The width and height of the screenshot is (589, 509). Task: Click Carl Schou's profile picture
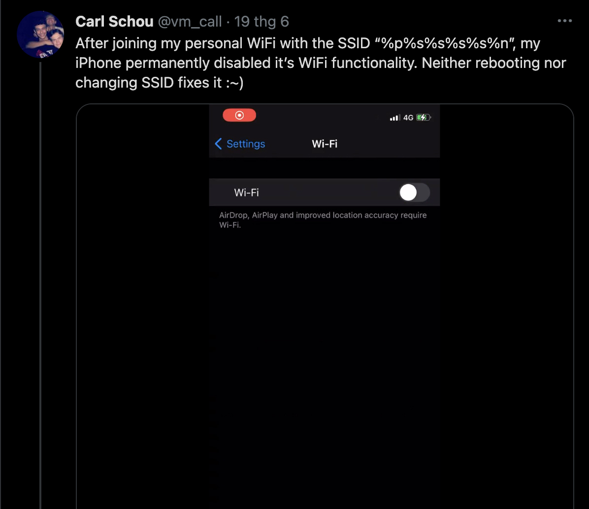[40, 34]
